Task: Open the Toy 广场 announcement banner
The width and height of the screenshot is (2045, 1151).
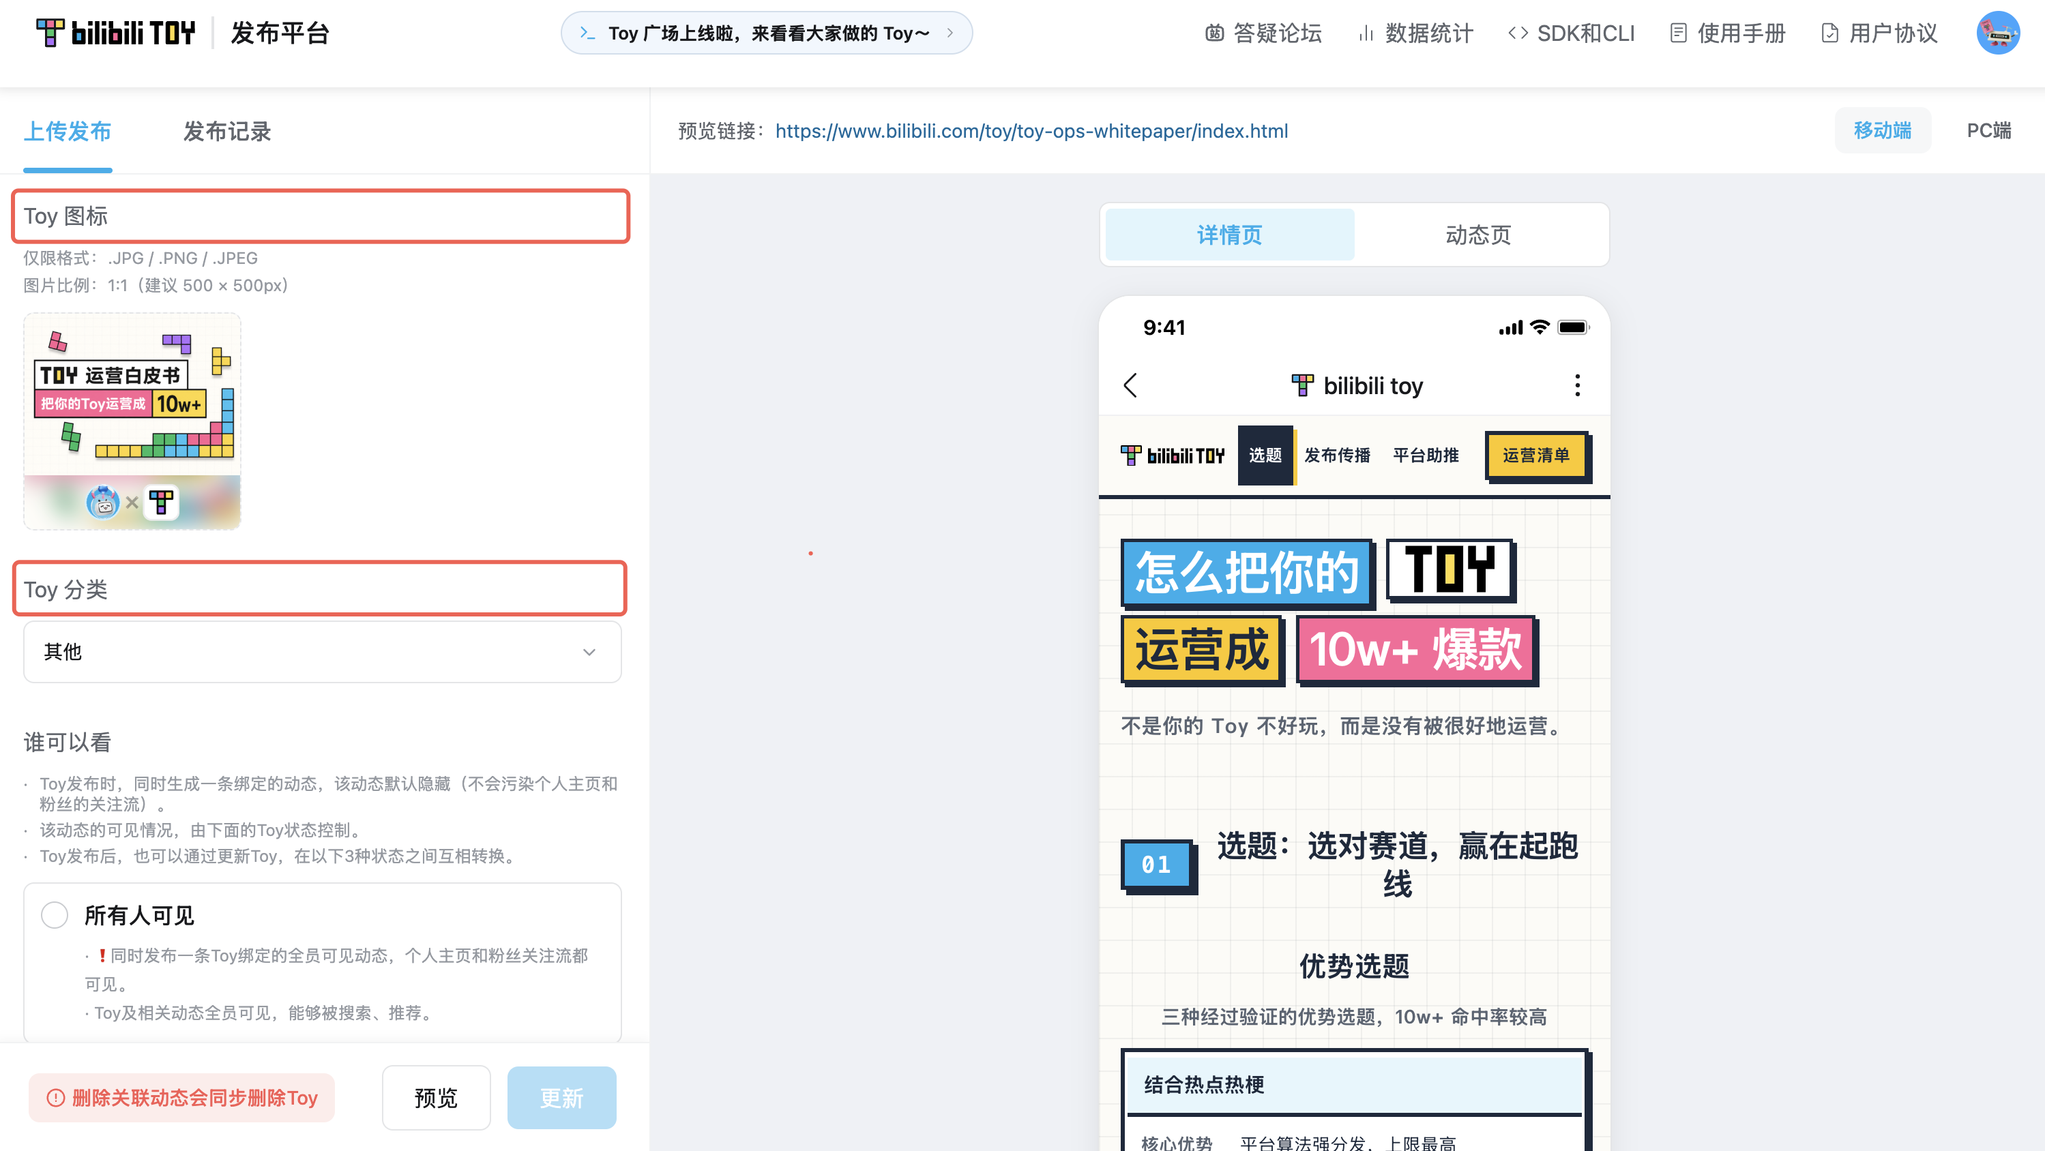Action: pyautogui.click(x=766, y=33)
